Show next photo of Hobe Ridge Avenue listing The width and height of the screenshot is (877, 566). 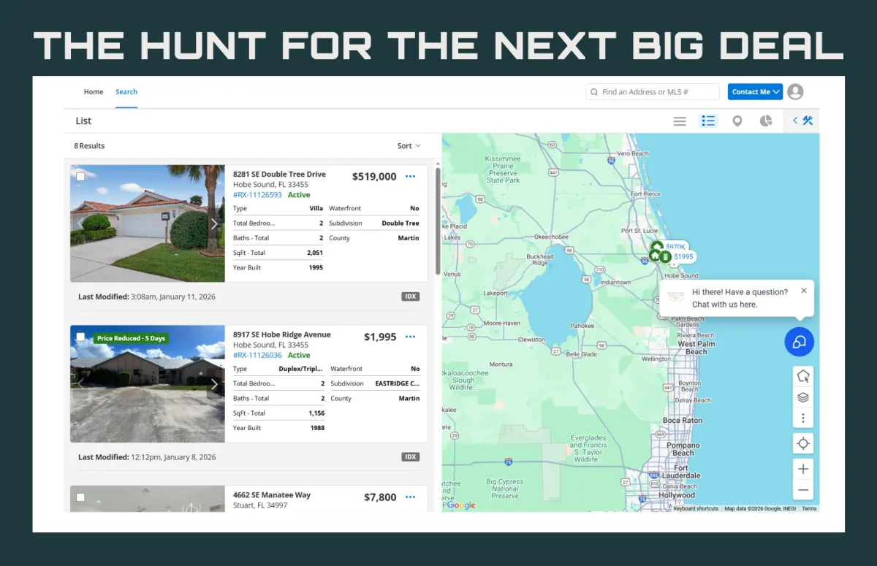click(214, 384)
